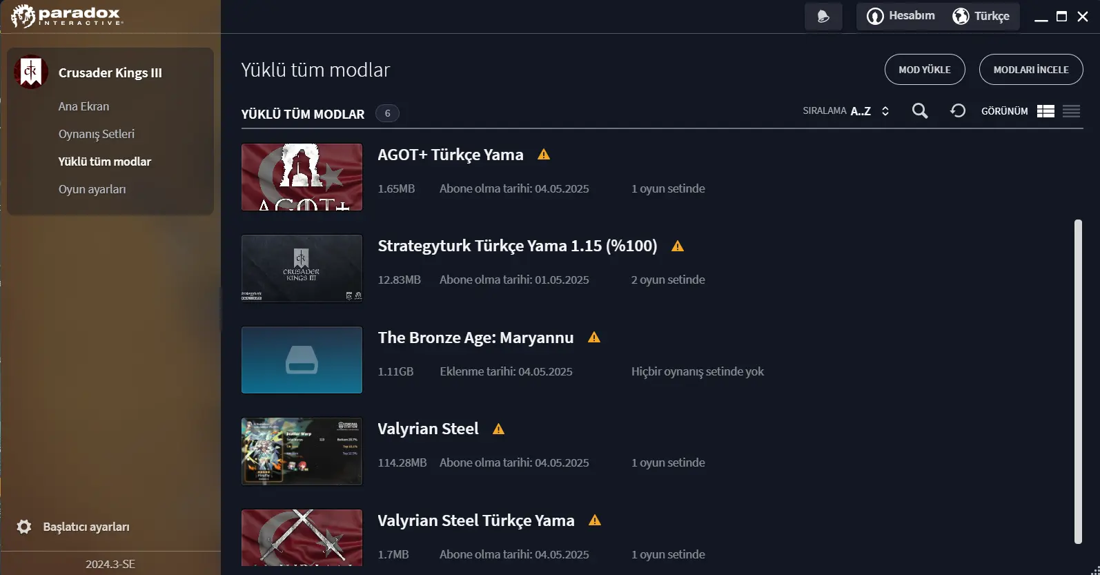Viewport: 1100px width, 575px height.
Task: Select Valyrian Steel Türkçe Yama title
Action: (476, 520)
